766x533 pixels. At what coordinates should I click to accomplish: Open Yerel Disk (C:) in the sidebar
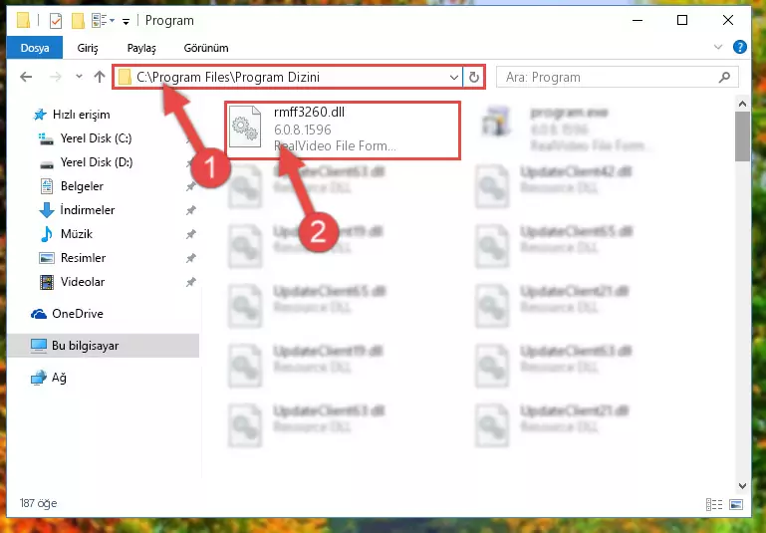[x=96, y=138]
